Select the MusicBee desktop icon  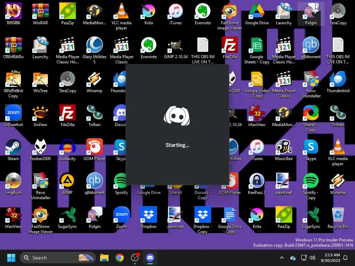[284, 150]
